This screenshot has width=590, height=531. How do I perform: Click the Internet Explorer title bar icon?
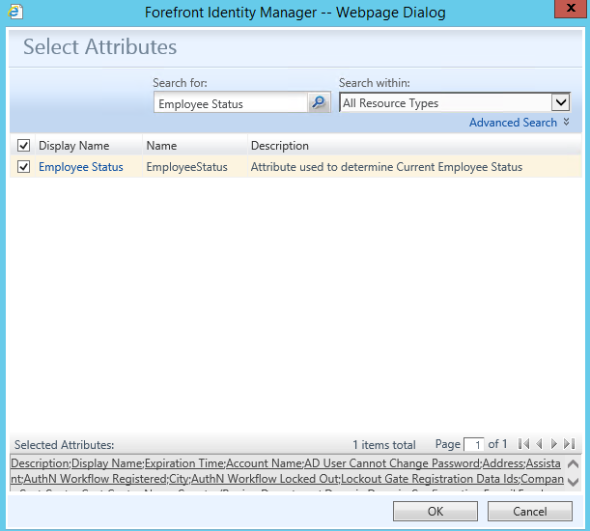pyautogui.click(x=15, y=12)
